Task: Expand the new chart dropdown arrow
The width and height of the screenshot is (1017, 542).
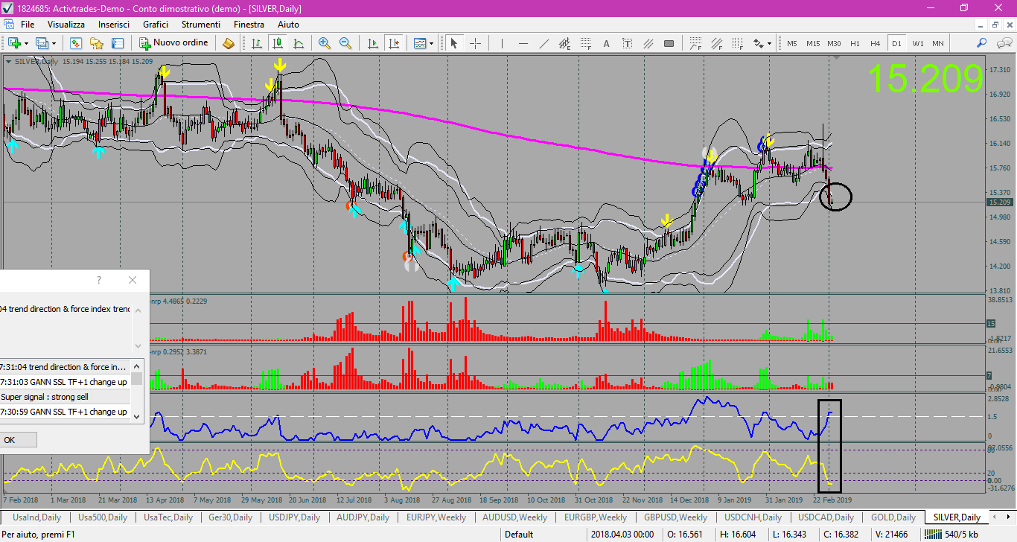Action: [x=26, y=43]
